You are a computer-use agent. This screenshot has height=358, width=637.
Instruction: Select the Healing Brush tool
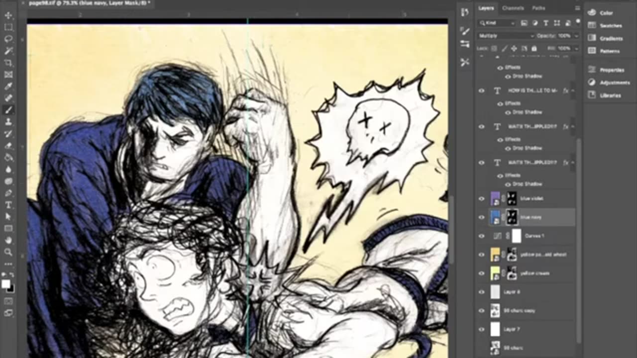tap(8, 98)
